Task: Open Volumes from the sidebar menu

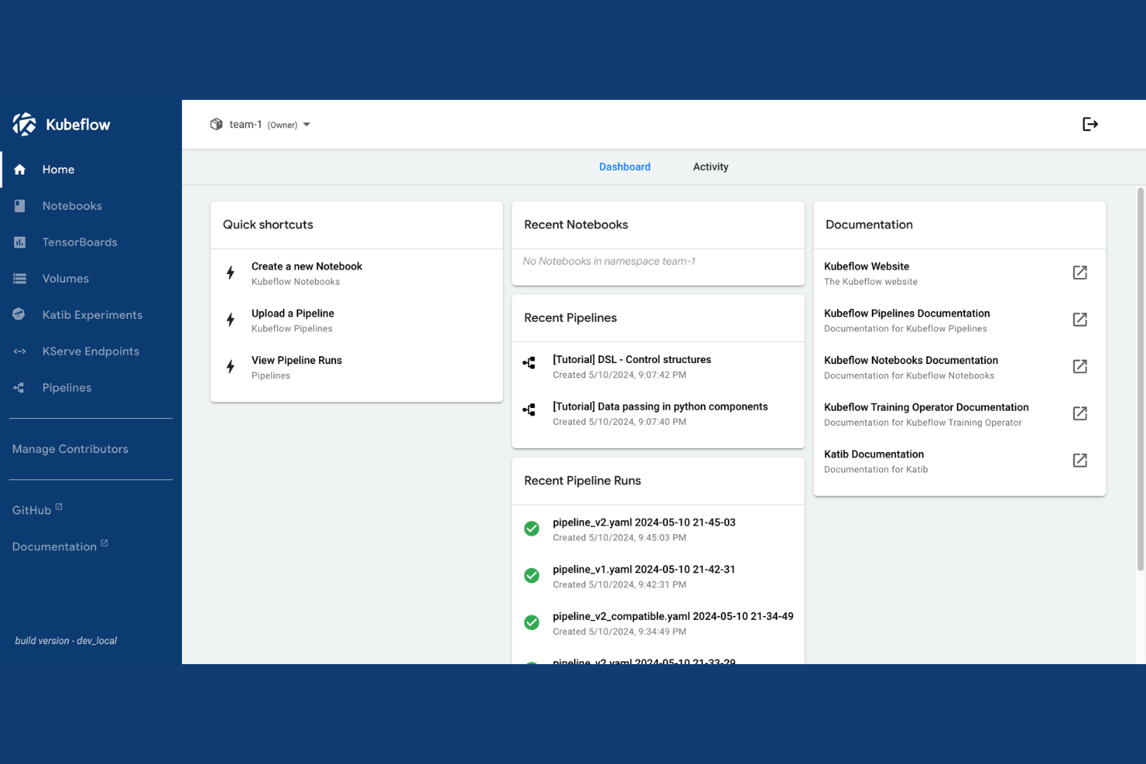Action: pos(91,279)
